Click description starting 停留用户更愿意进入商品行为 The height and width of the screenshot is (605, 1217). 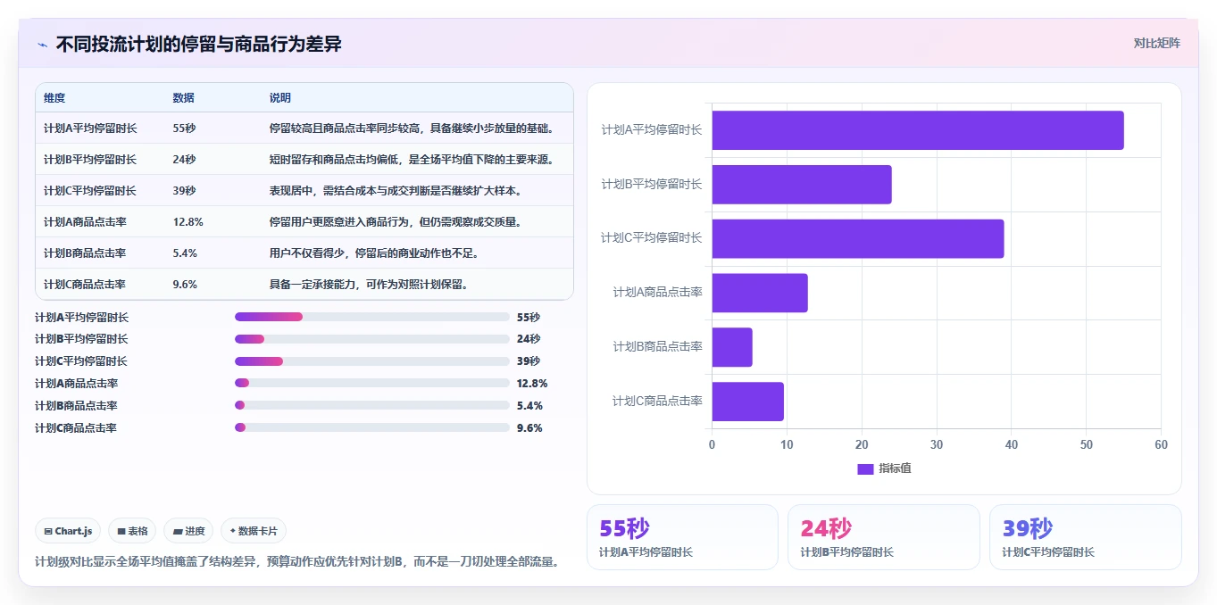pyautogui.click(x=396, y=222)
